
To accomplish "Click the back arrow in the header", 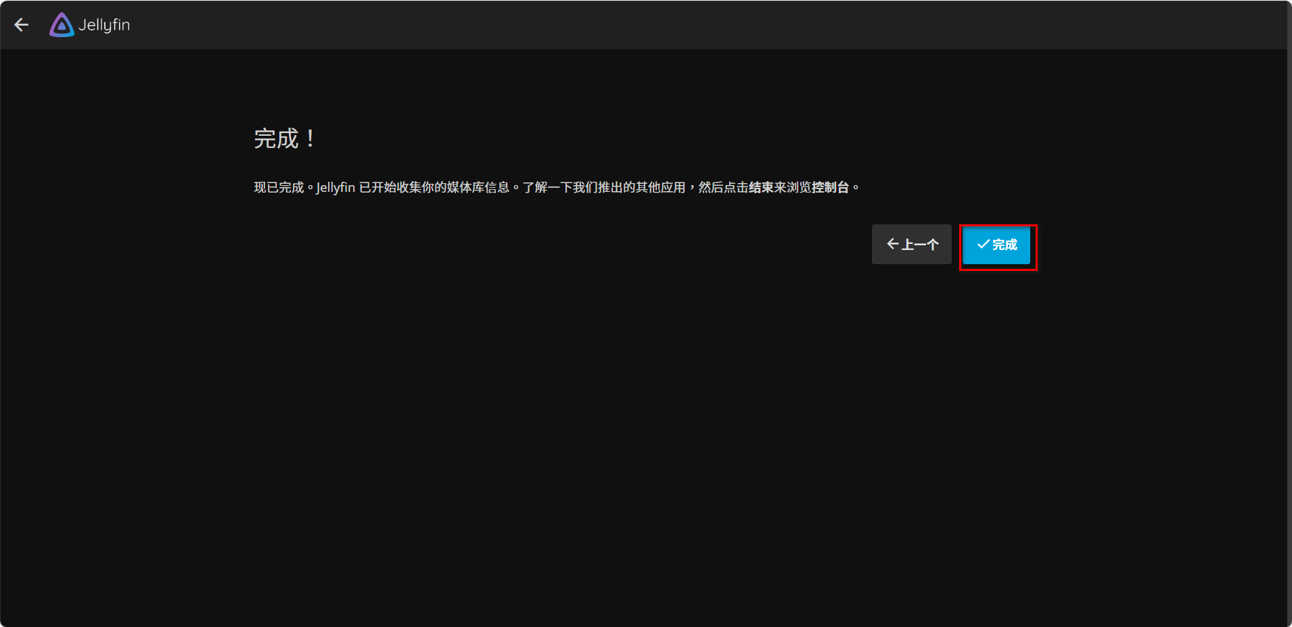I will tap(22, 25).
